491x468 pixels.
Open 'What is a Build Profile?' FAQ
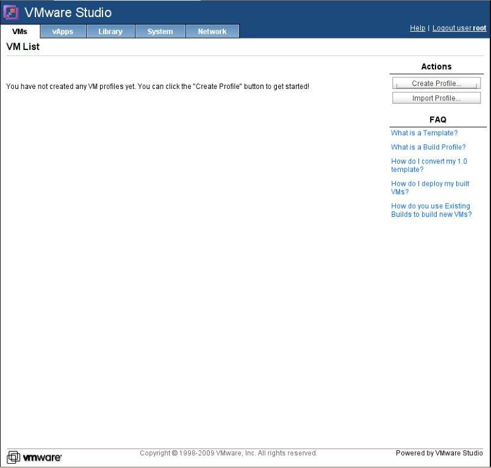coord(428,147)
